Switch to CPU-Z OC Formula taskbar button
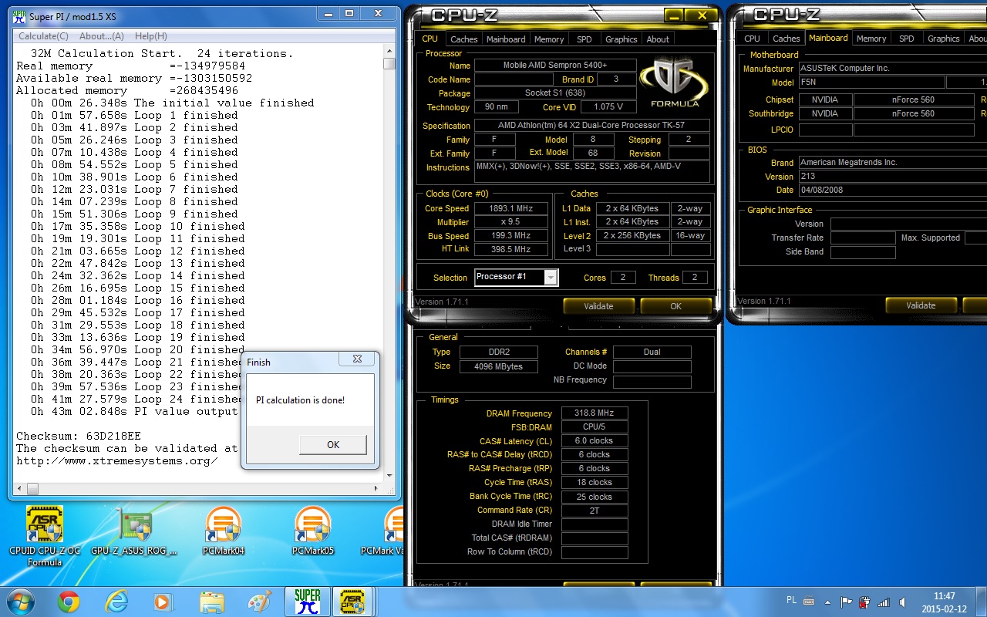The width and height of the screenshot is (987, 617). click(352, 602)
